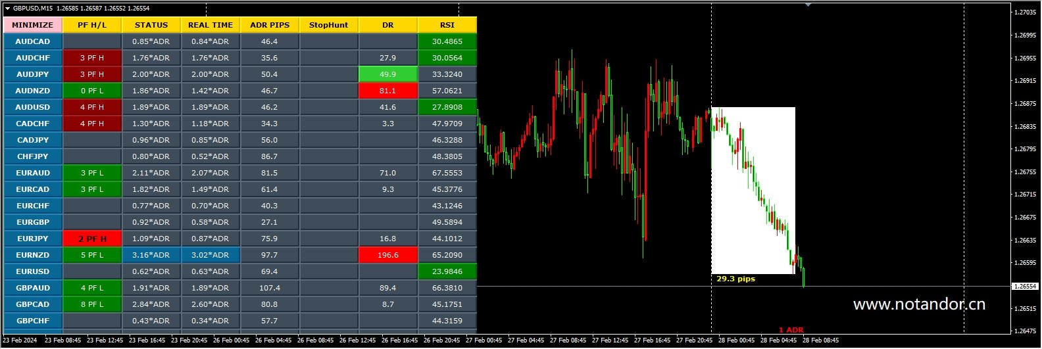
Task: Select the DR column header
Action: (388, 25)
